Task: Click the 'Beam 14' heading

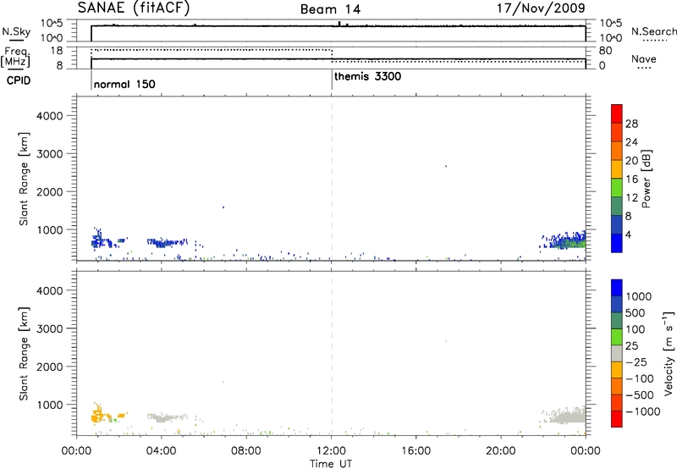Action: pyautogui.click(x=330, y=9)
